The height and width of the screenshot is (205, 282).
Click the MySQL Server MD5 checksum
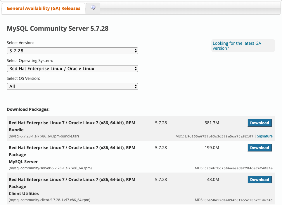[238, 168]
